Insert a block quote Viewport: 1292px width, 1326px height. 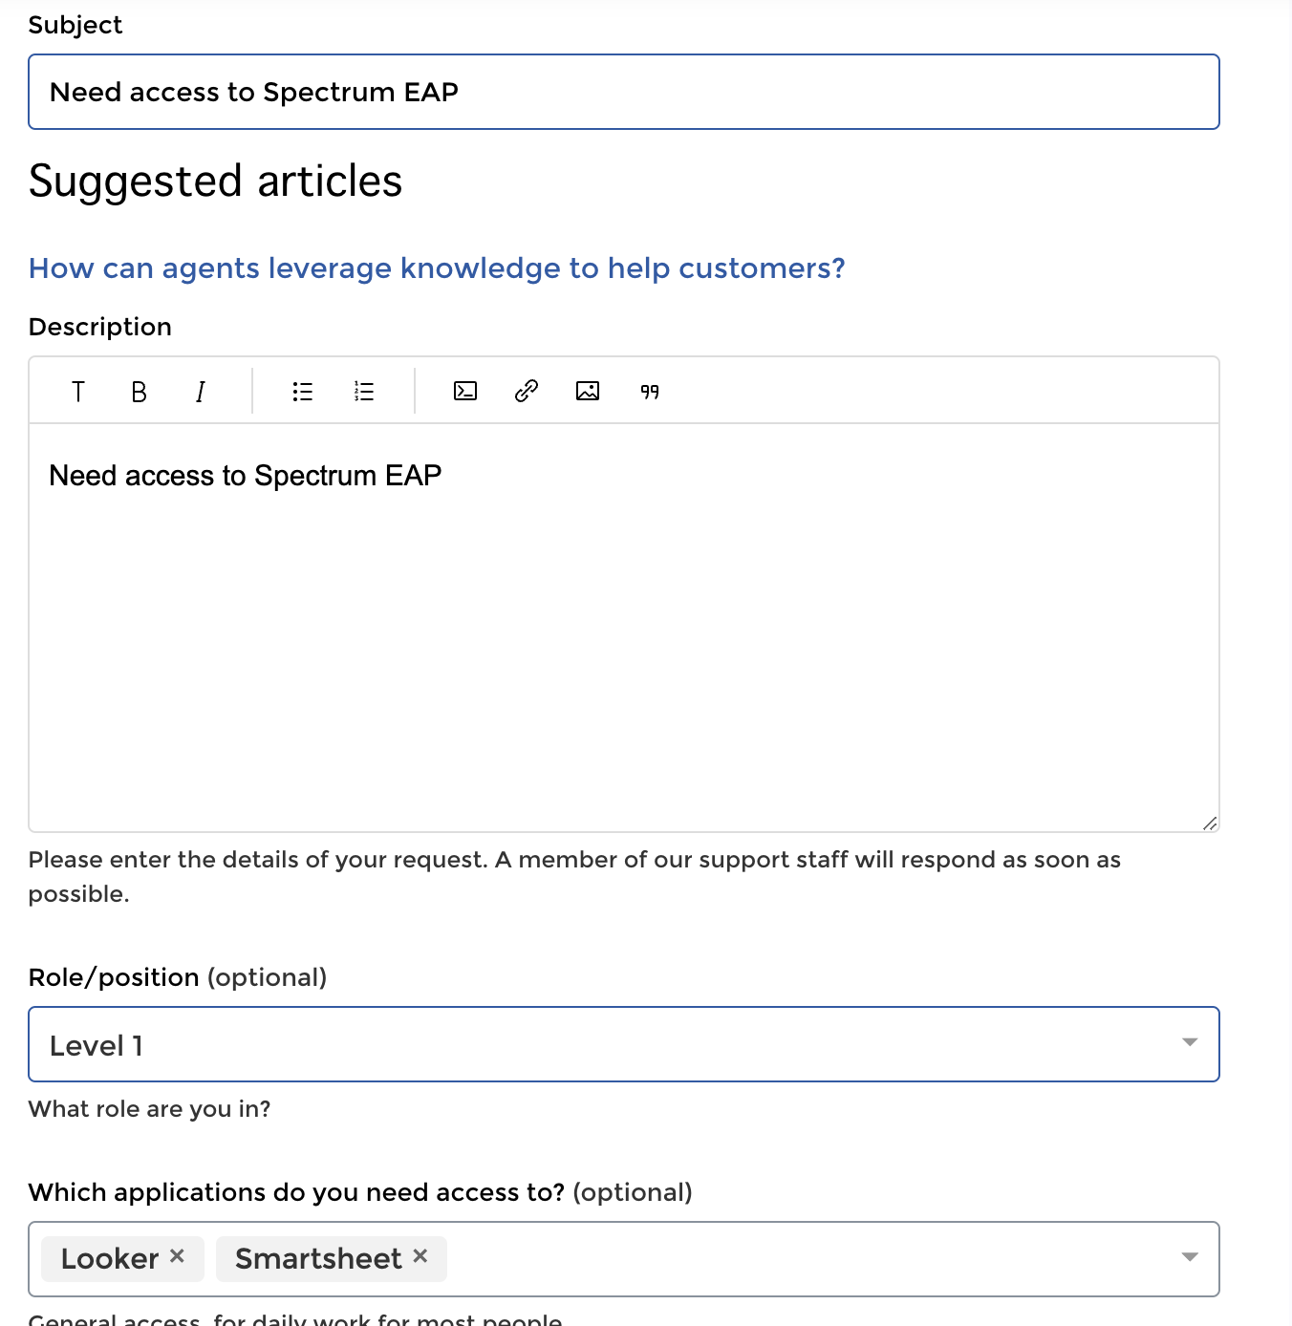[650, 392]
